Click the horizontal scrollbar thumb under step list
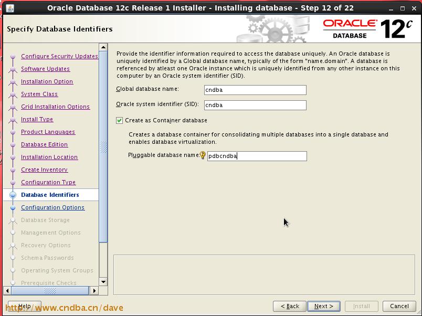 50,291
